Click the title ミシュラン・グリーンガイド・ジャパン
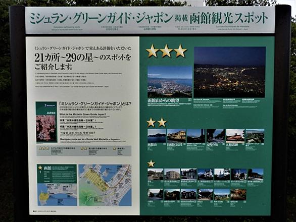 click(x=101, y=19)
